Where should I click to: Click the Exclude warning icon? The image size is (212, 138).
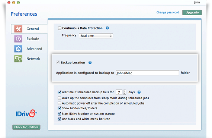pos(18,39)
